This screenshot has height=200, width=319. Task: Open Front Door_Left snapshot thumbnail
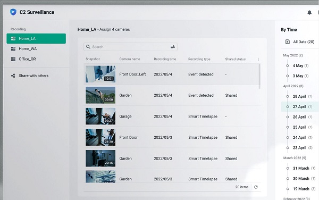tap(100, 74)
